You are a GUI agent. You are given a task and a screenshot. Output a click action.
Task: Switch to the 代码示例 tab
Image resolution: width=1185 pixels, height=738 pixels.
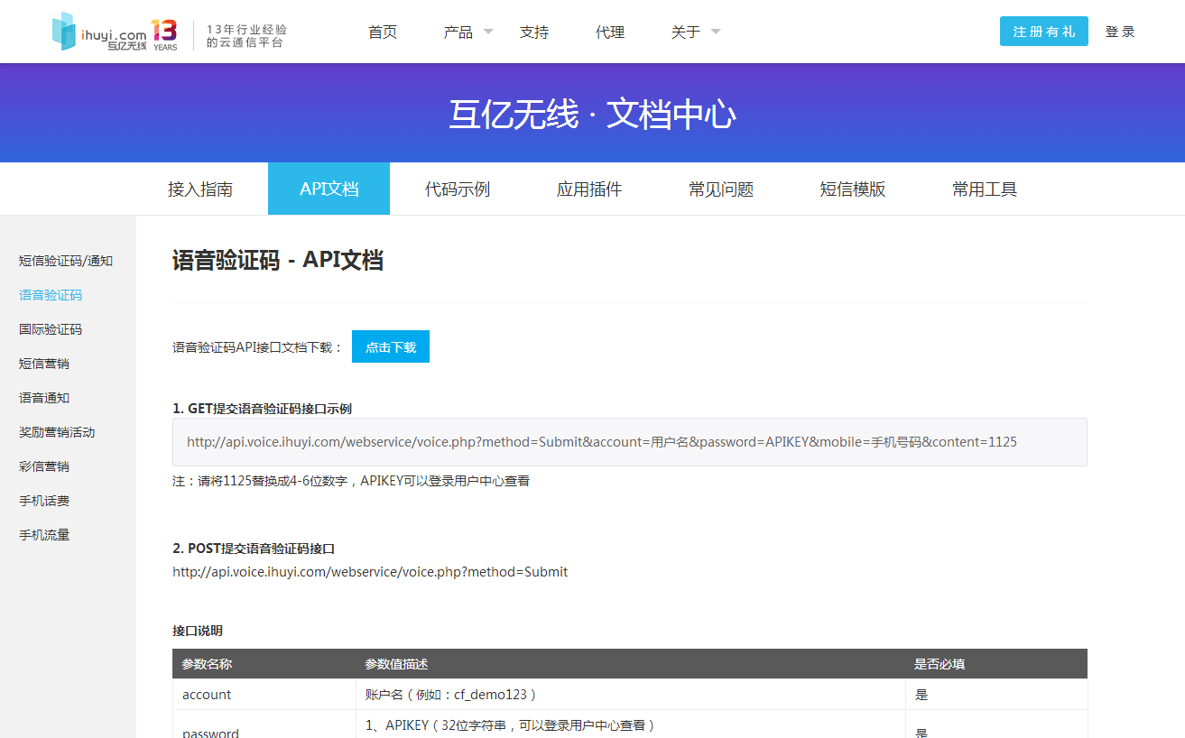[458, 189]
